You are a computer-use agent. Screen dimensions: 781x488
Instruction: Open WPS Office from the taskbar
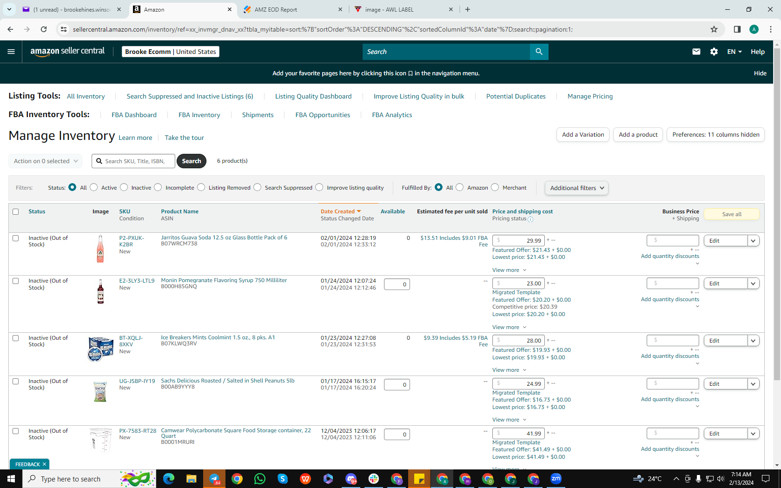[x=305, y=479]
